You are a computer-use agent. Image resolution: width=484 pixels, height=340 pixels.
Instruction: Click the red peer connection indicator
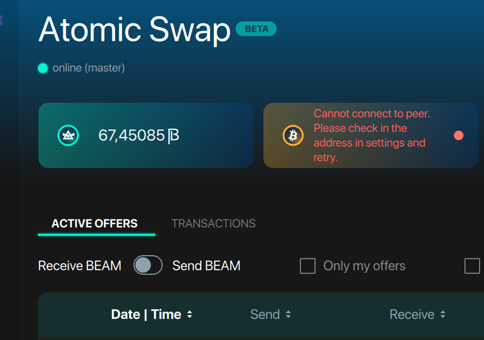click(x=458, y=135)
